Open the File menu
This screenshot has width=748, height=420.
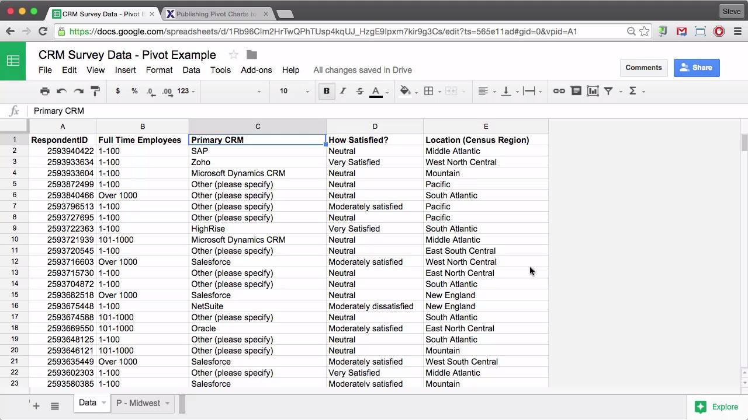point(45,70)
